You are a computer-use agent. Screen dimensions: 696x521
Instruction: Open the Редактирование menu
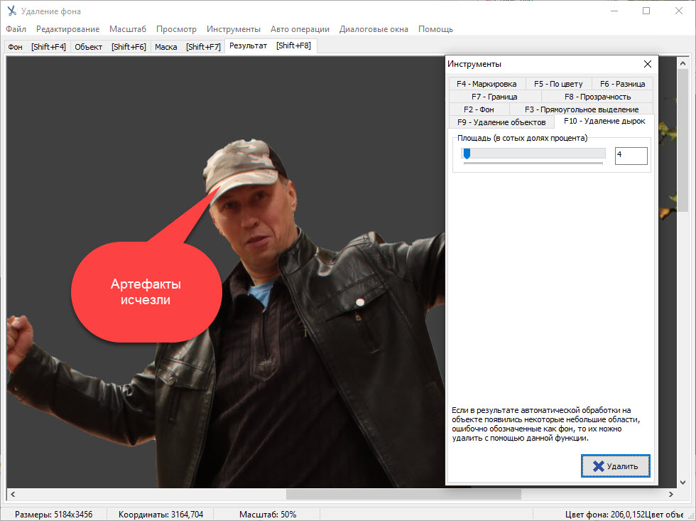[x=68, y=29]
